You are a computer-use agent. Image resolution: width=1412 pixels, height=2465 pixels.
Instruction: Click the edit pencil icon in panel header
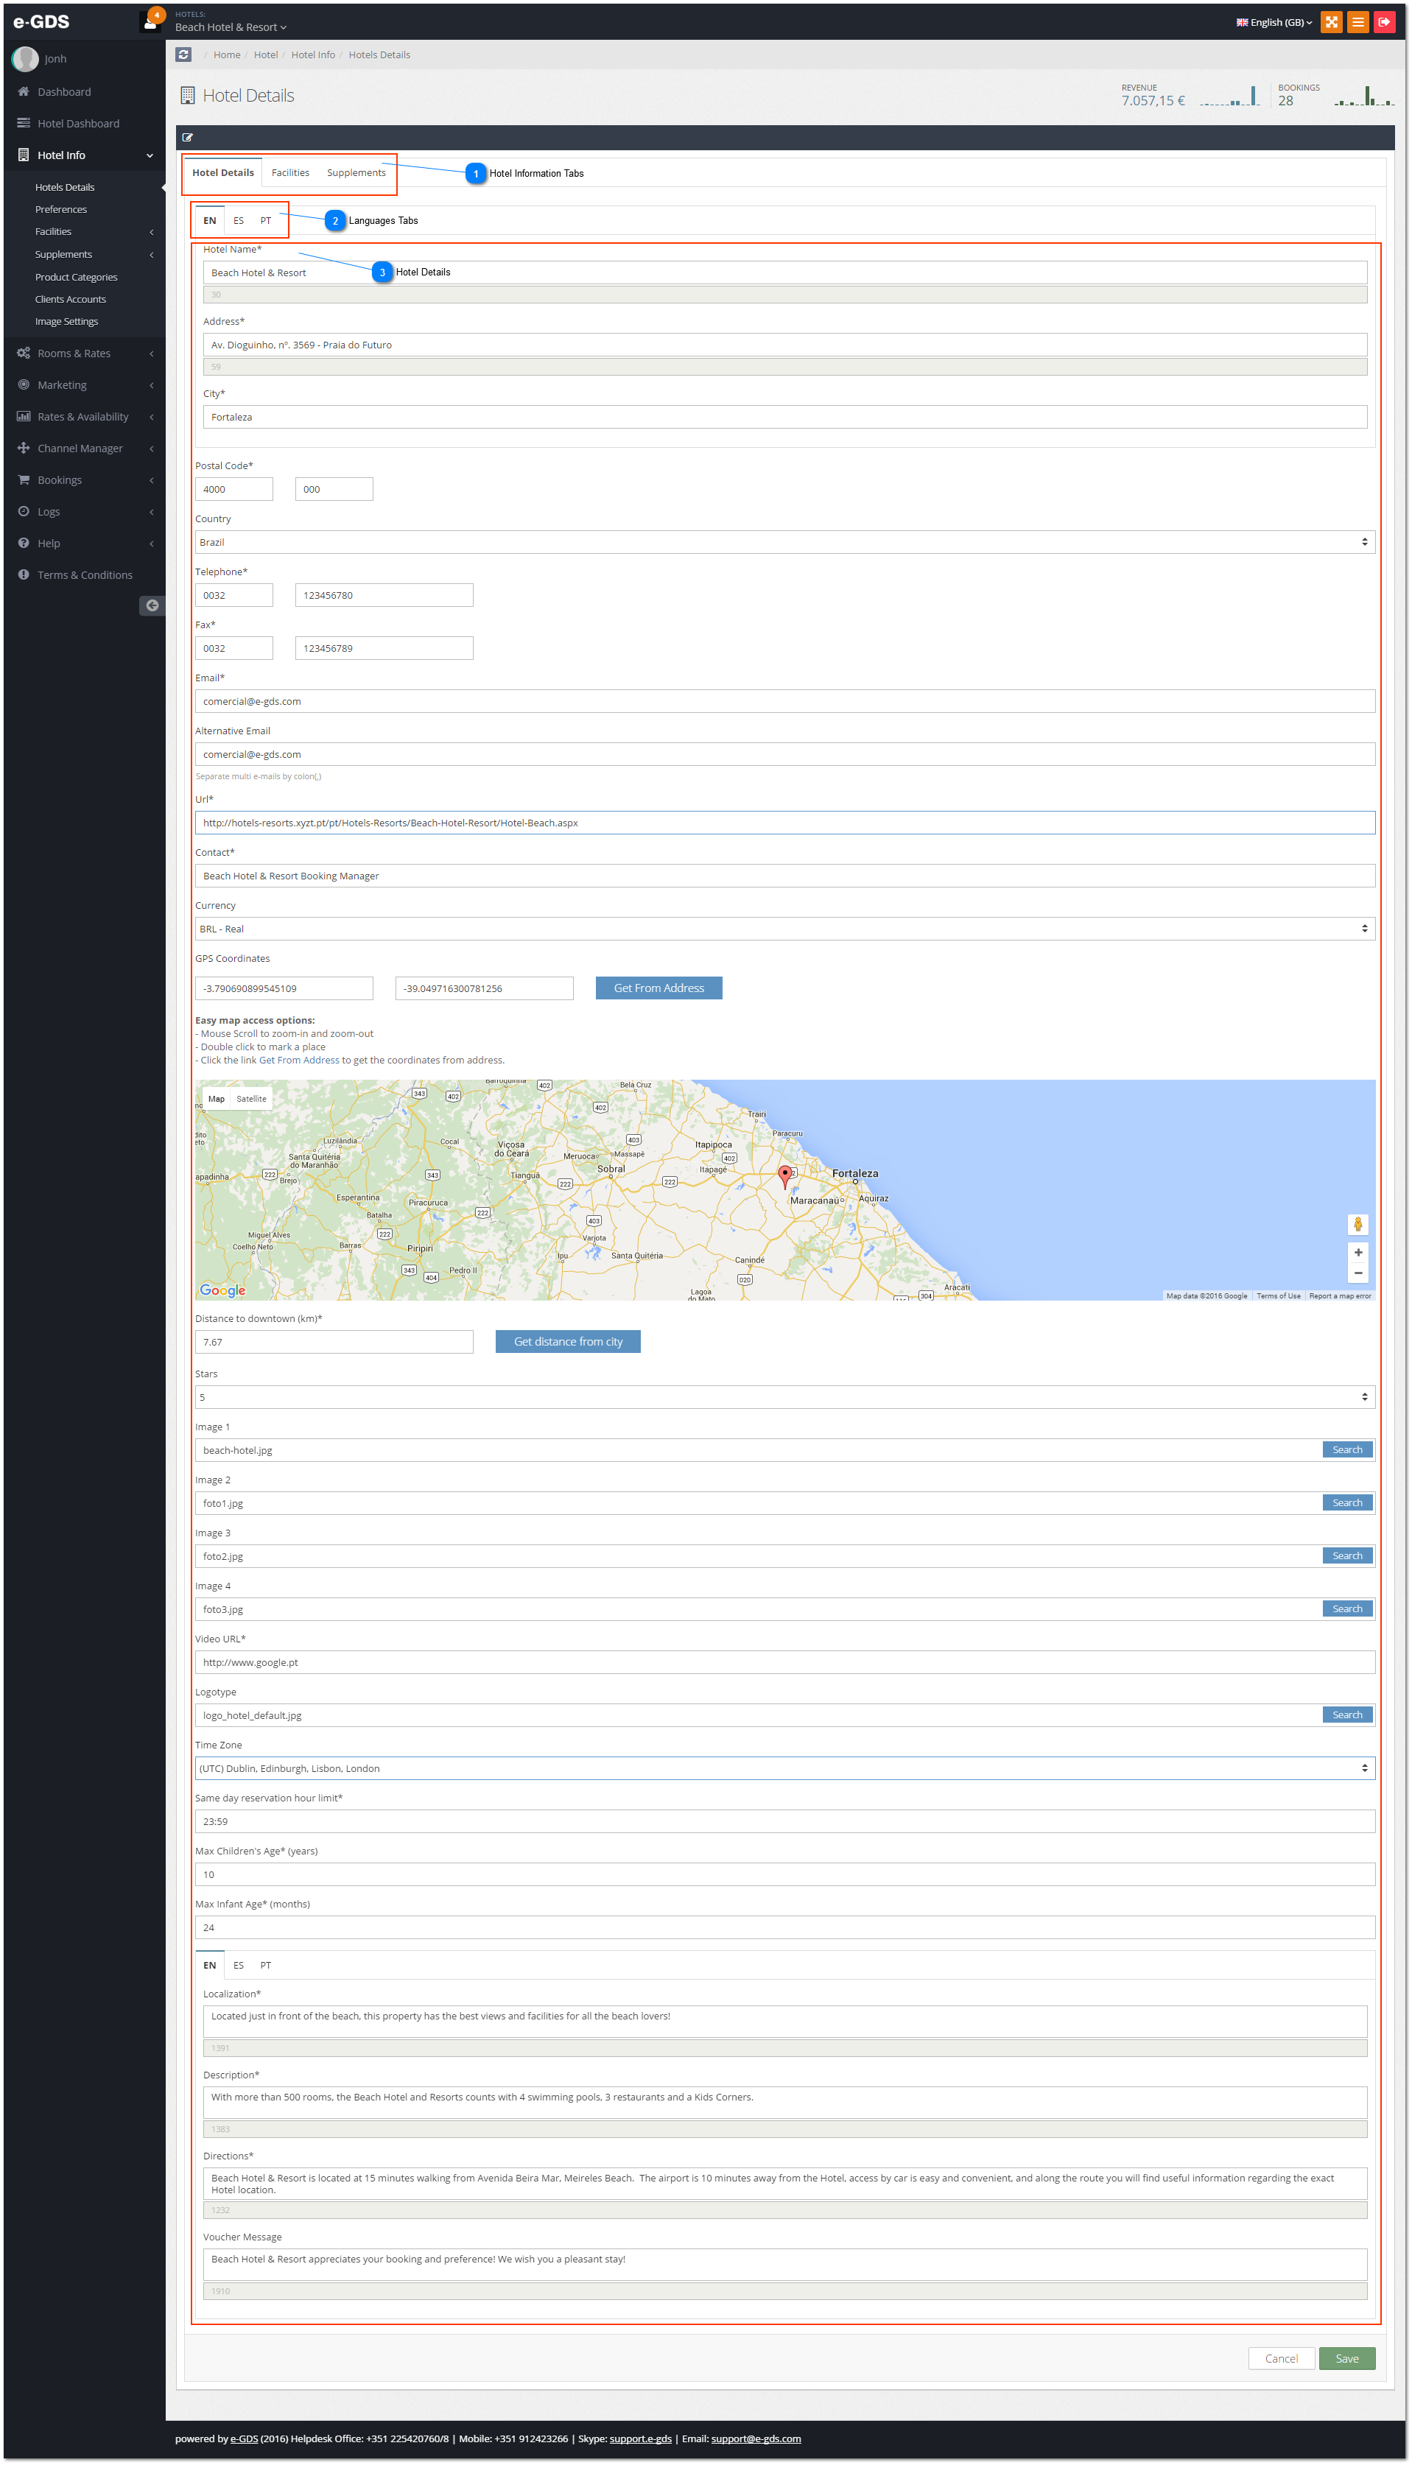[187, 138]
